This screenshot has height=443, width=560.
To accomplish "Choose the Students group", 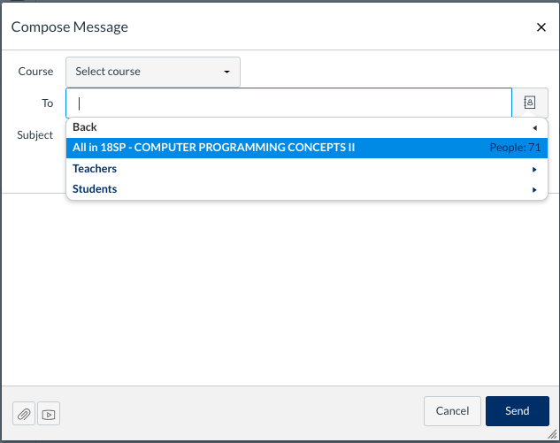I will [x=95, y=189].
